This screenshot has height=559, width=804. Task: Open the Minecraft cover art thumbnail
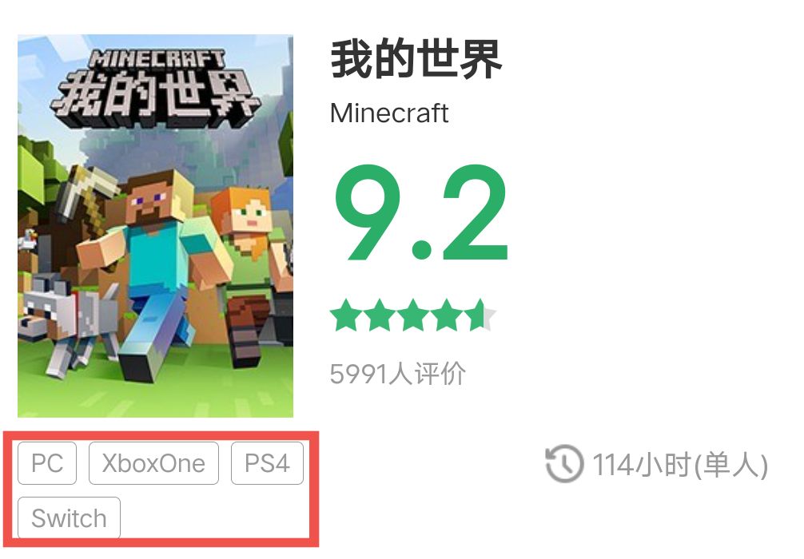(155, 226)
